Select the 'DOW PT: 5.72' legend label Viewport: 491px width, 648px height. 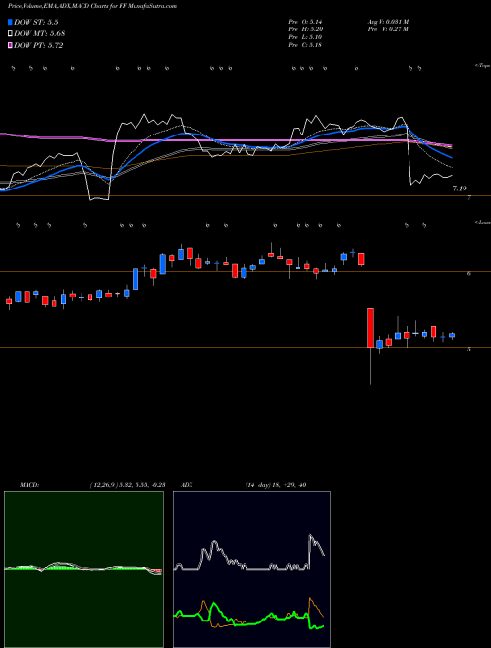coord(38,45)
